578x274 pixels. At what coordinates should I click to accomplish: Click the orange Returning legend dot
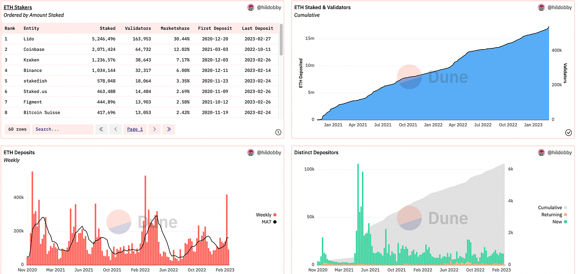tap(566, 214)
